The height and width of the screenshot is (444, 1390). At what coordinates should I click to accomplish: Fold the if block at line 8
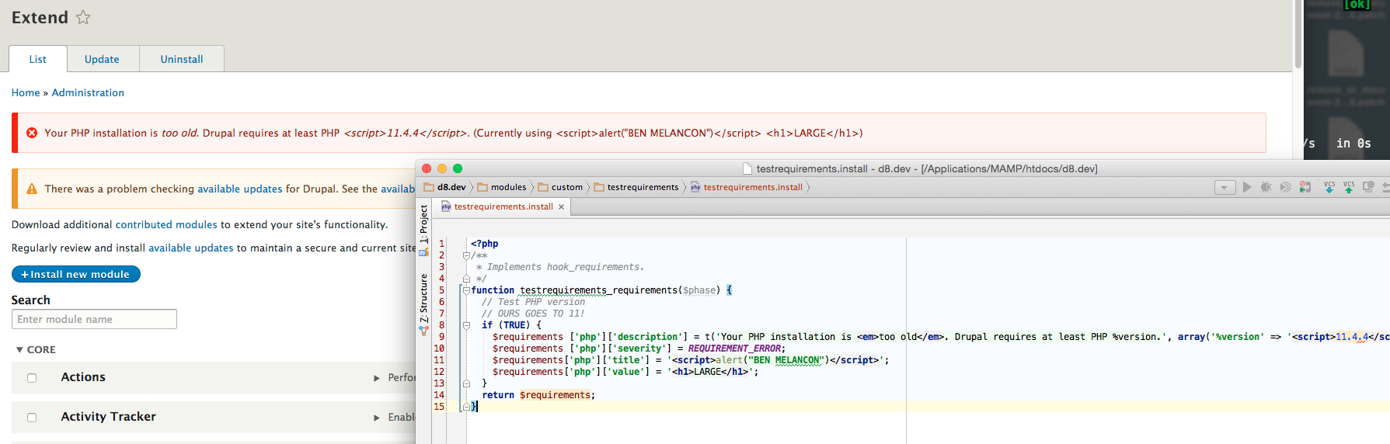pos(466,325)
